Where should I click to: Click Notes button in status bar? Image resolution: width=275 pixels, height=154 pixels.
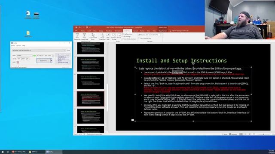[x=225, y=134]
